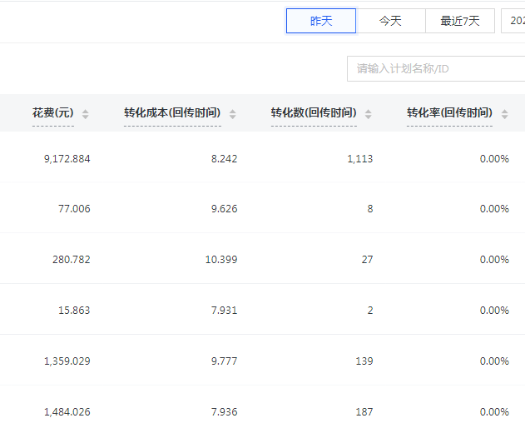The image size is (525, 428).
Task: Select the conversion cost 7.931
Action: tap(224, 310)
